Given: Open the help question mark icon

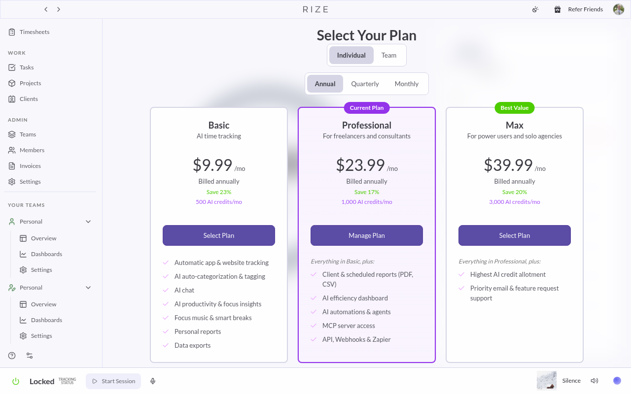Looking at the screenshot, I should tap(12, 356).
